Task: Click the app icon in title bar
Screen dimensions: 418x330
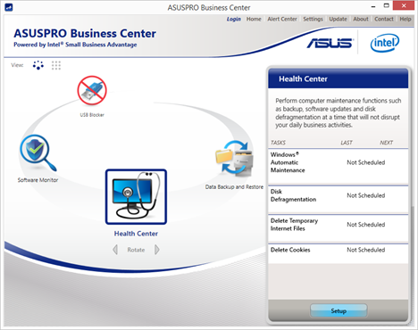Action: point(9,7)
